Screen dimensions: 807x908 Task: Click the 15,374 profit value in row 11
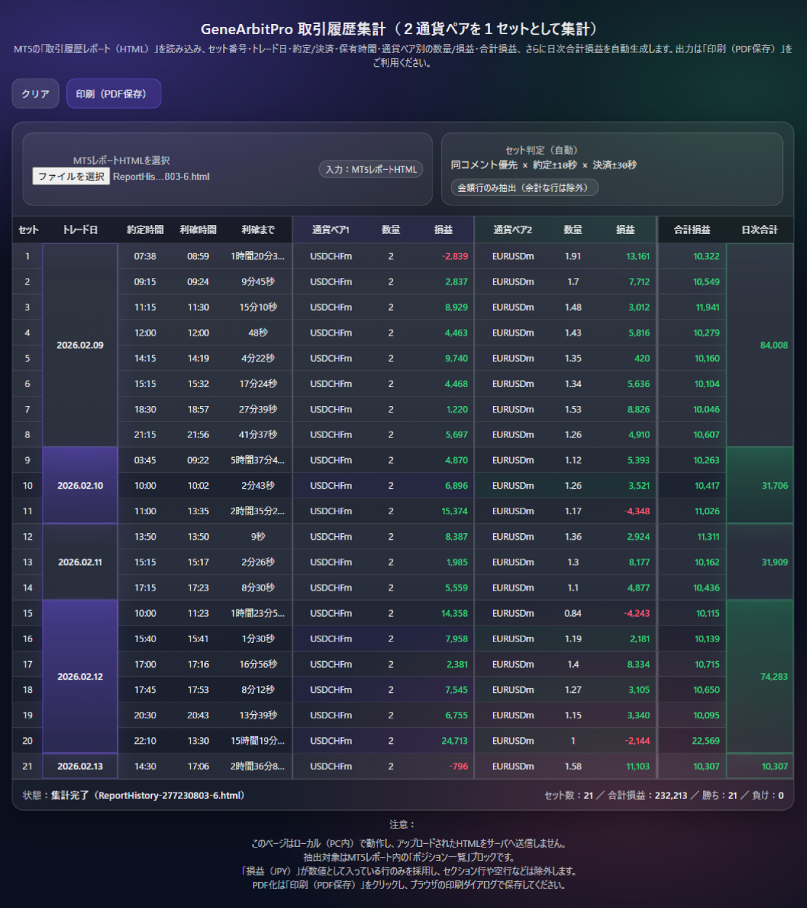click(454, 511)
